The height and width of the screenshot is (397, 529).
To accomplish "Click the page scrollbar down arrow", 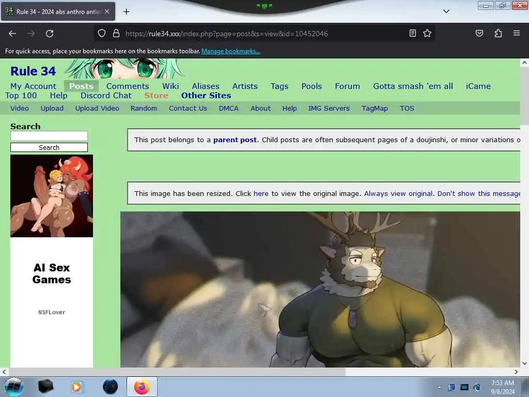I will pos(524,363).
